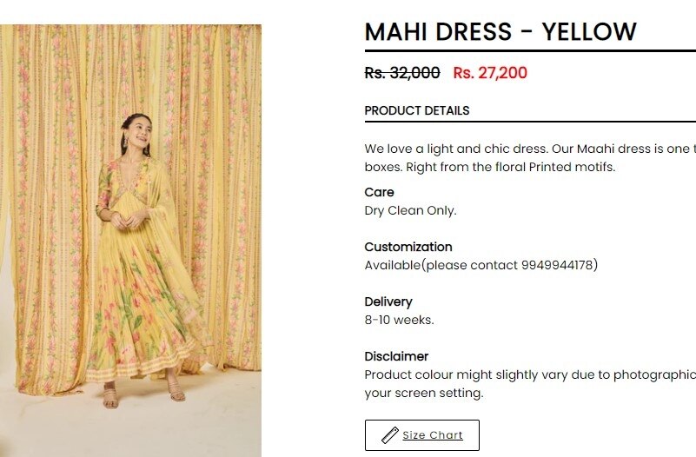The image size is (696, 457).
Task: Click the Customization heading
Action: (x=408, y=247)
